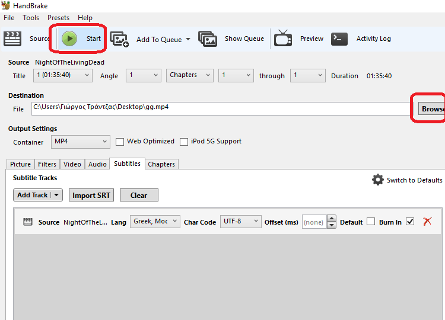
Task: Click the Browse button
Action: [432, 109]
